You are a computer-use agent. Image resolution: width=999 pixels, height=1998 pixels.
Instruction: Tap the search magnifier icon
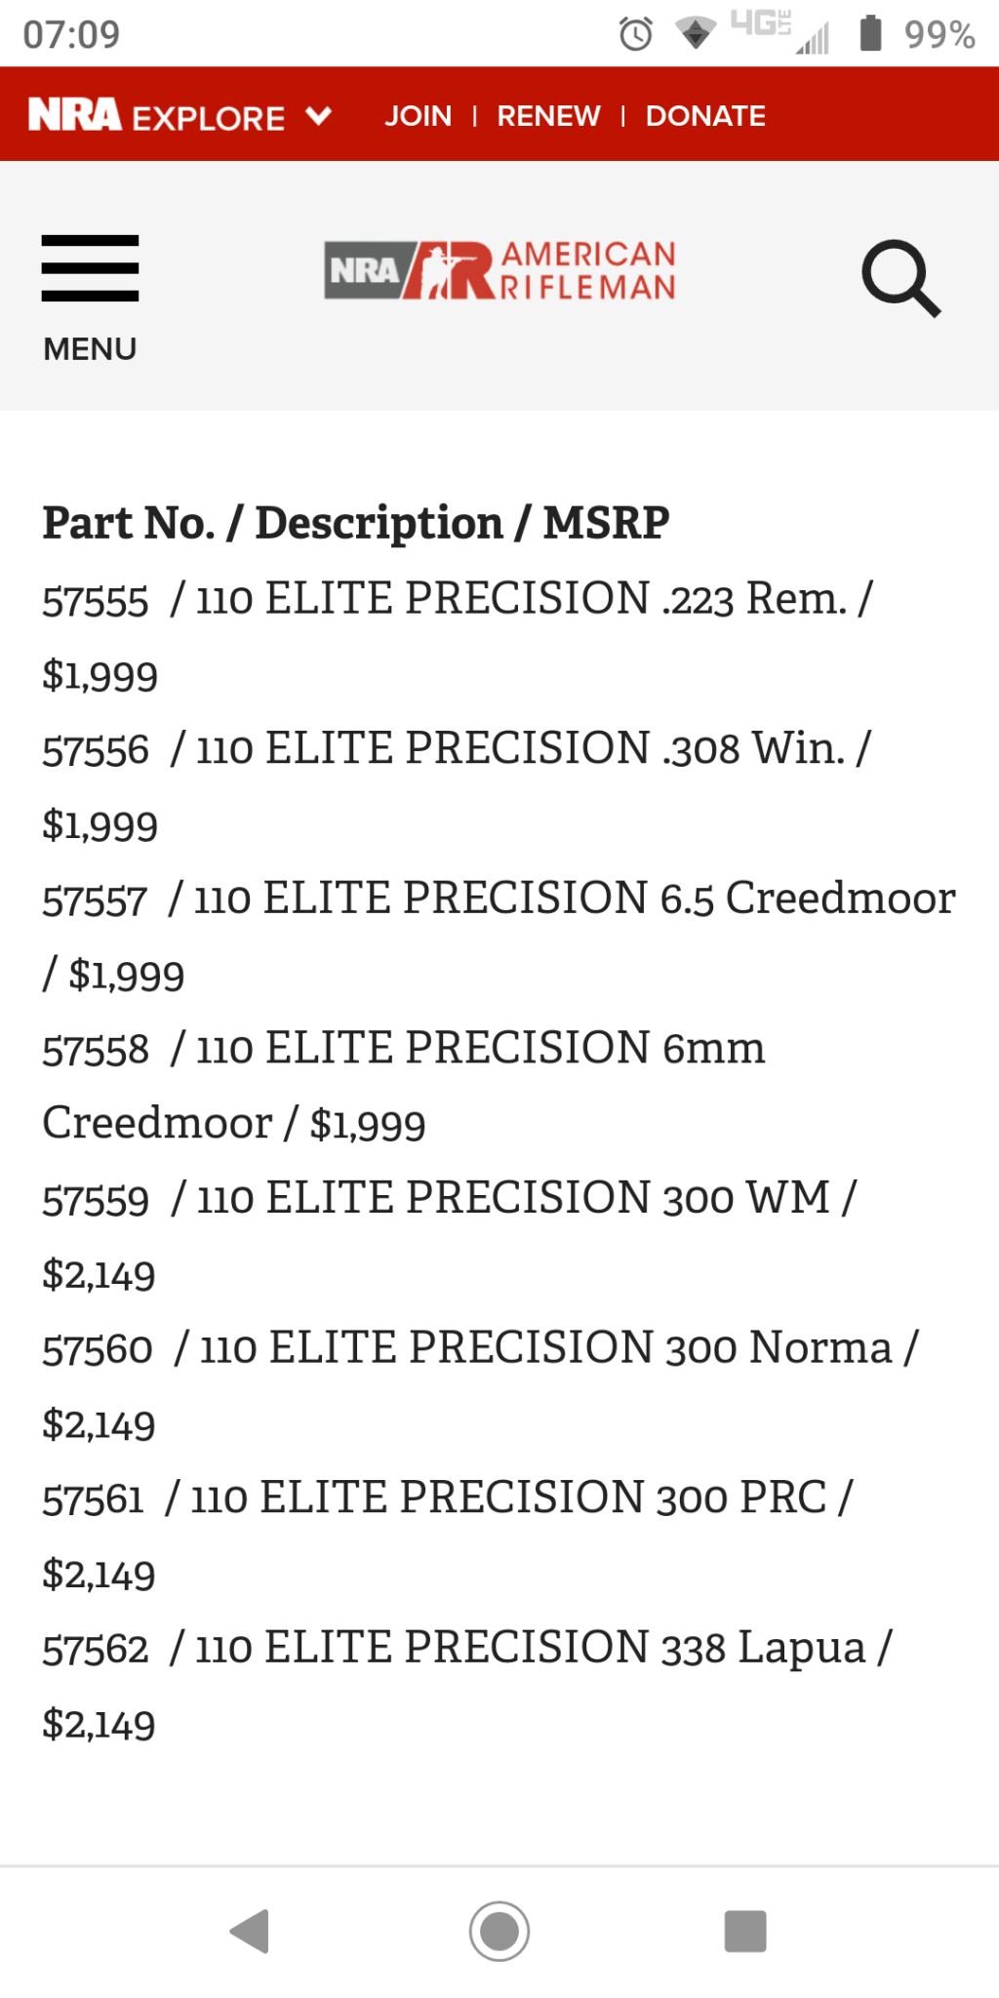tap(901, 278)
